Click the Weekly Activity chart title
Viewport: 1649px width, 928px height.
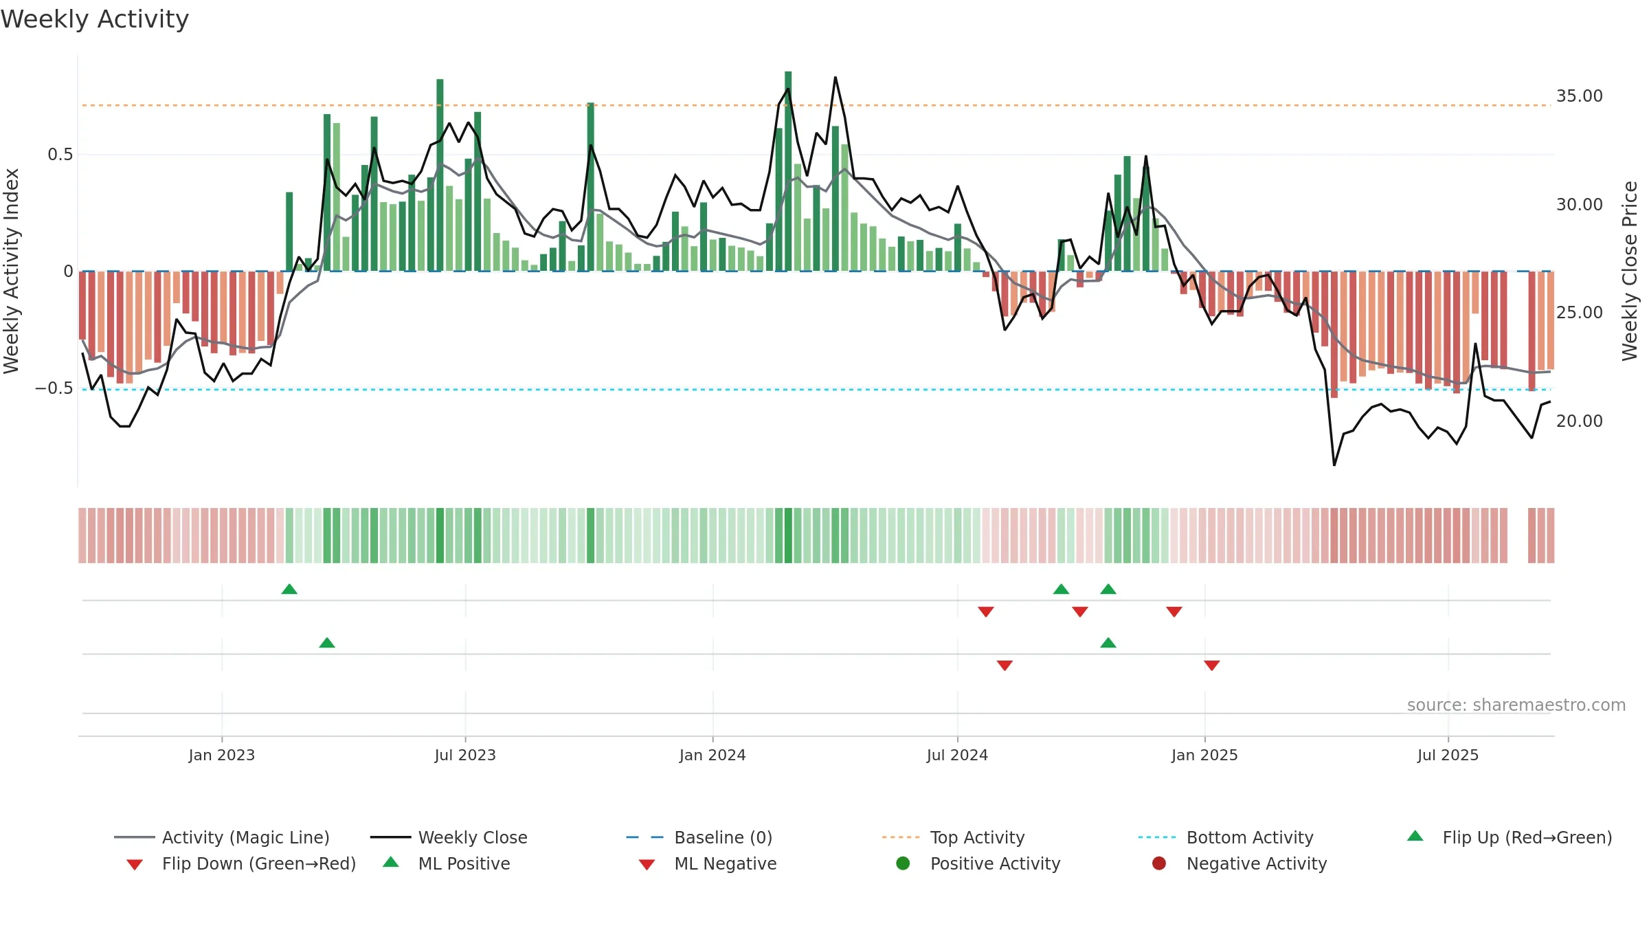(x=95, y=19)
